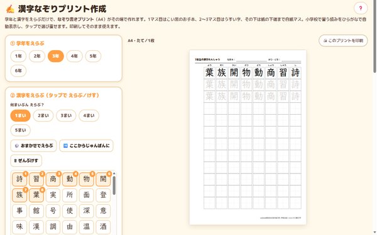
Task: Select kanji 深 tile
Action: pos(87,211)
